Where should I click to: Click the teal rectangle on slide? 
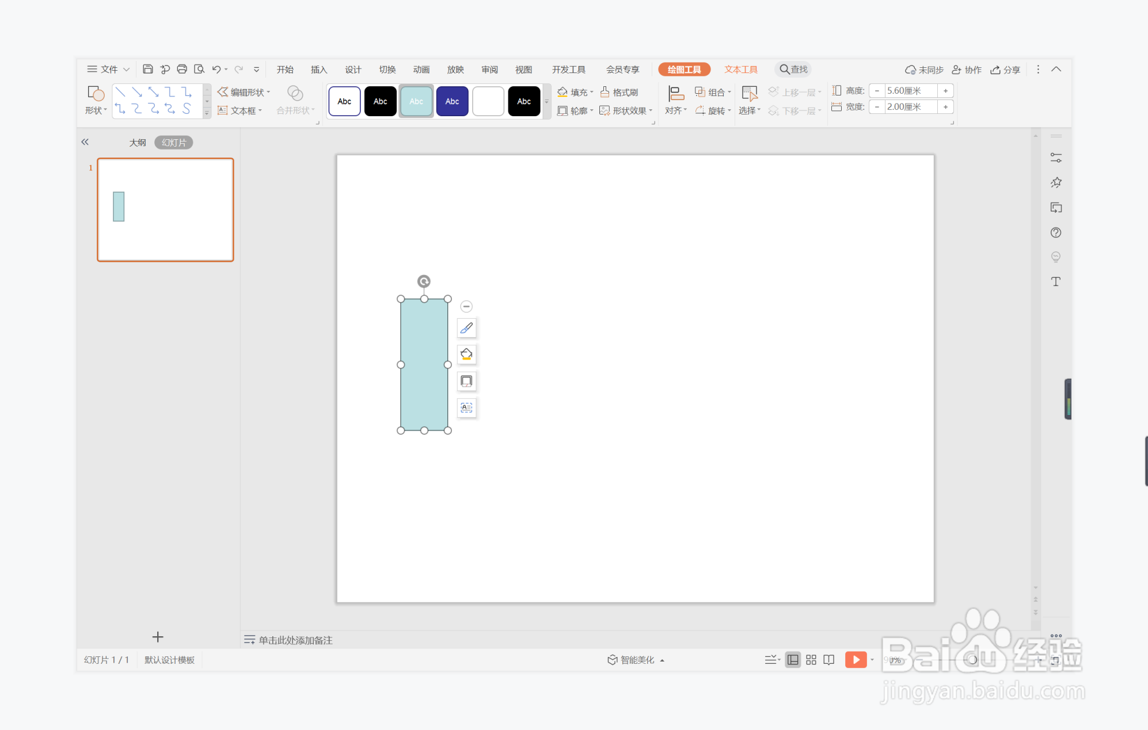click(x=424, y=365)
